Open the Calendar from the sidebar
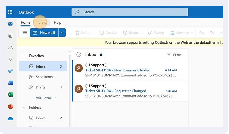The height and width of the screenshot is (134, 229). pos(10,36)
